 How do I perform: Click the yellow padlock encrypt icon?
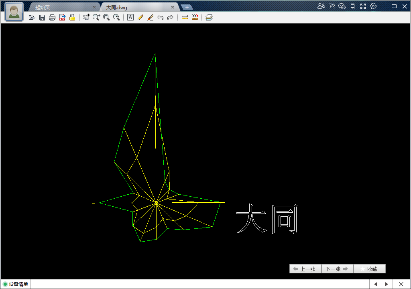click(x=72, y=18)
